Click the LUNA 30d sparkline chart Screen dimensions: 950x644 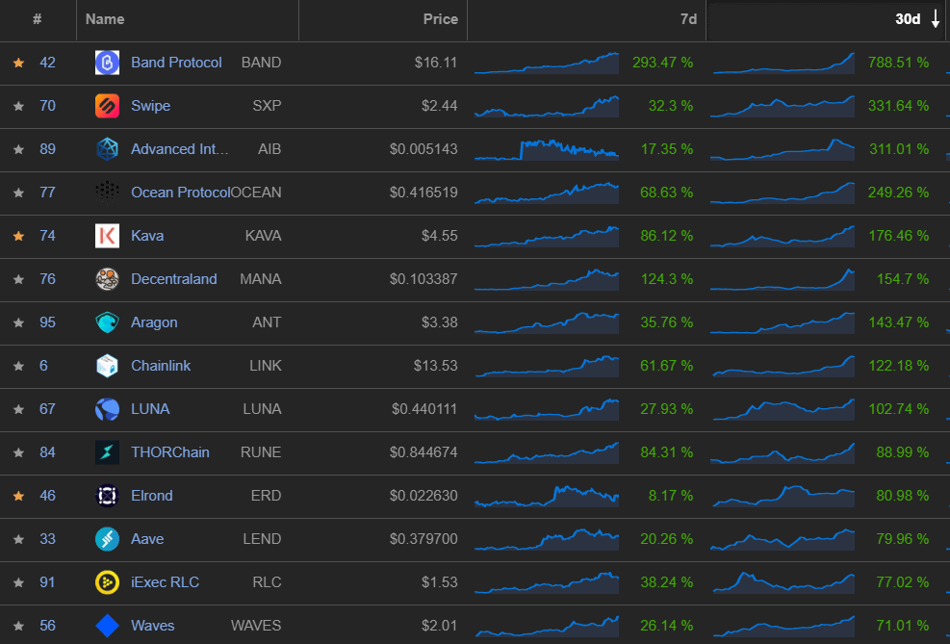tap(783, 409)
